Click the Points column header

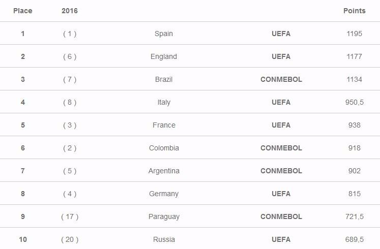point(354,11)
